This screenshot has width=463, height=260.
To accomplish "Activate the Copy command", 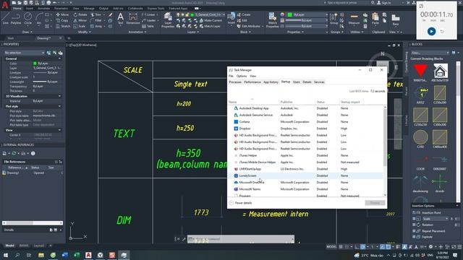I will [62, 20].
